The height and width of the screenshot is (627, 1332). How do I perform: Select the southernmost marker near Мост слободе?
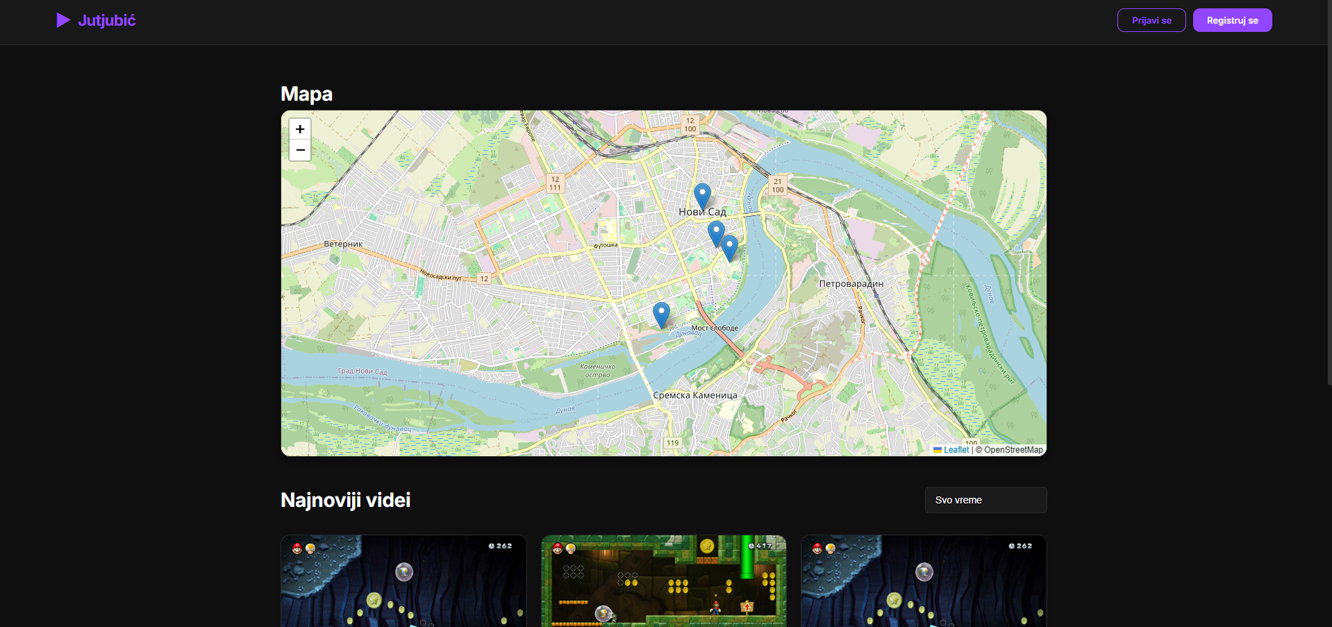pos(661,314)
